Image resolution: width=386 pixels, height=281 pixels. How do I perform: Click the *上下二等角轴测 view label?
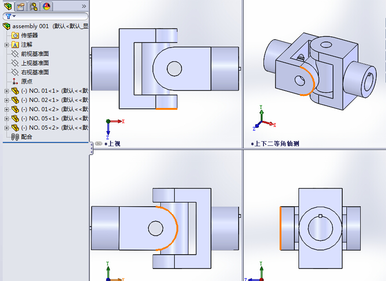pos(275,143)
